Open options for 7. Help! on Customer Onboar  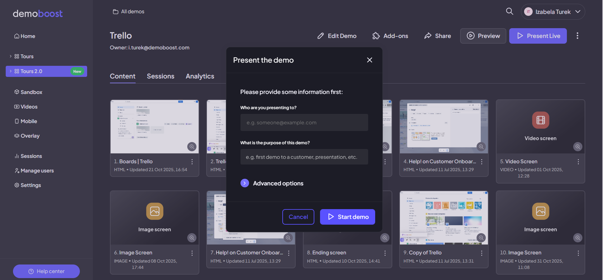click(x=289, y=253)
